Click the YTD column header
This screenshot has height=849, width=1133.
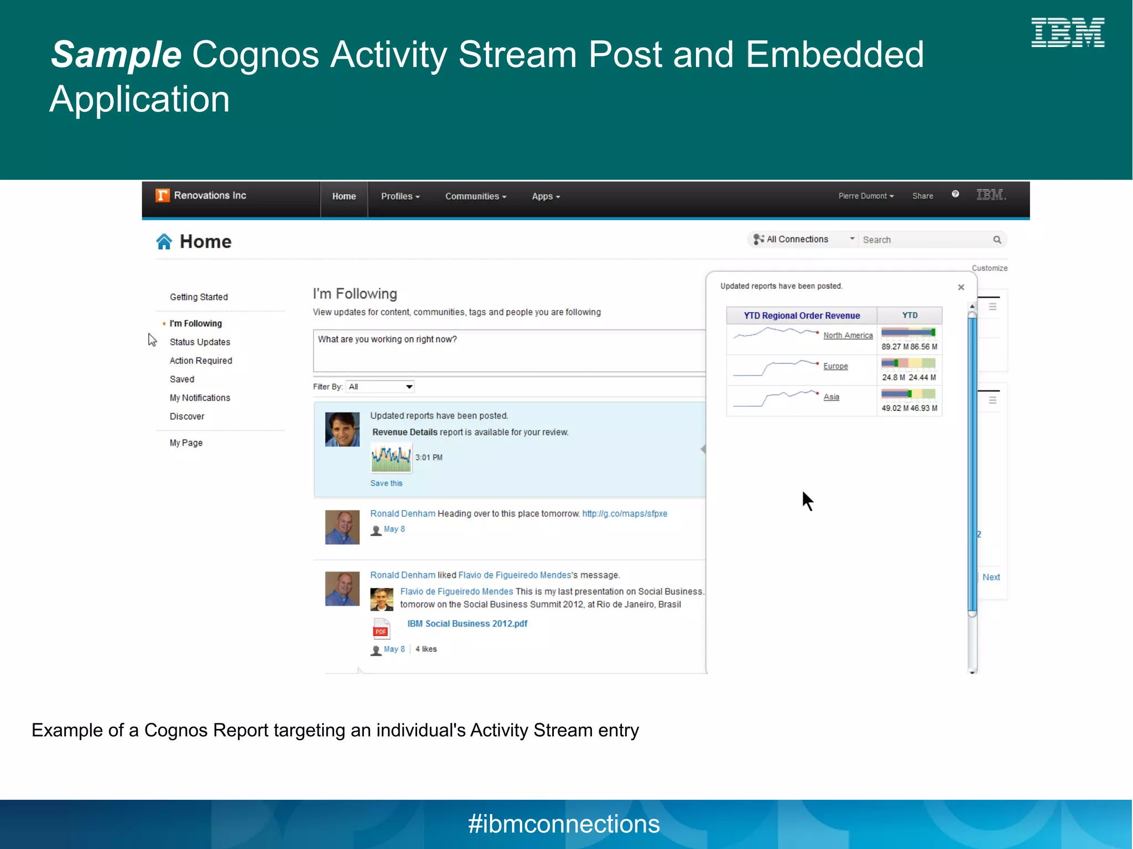click(x=909, y=315)
